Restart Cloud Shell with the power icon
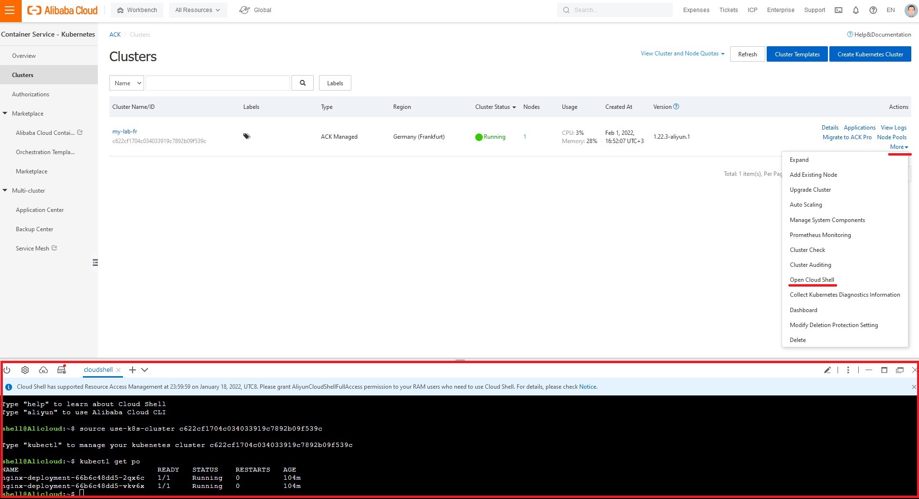This screenshot has width=919, height=499. coord(7,370)
